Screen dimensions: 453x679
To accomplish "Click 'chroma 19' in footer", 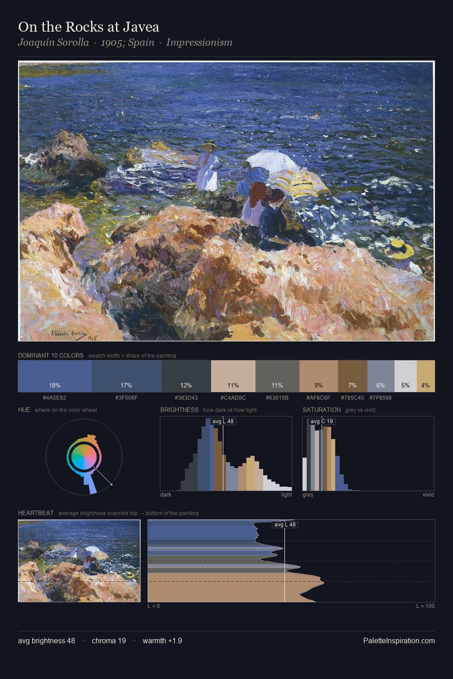I will (x=109, y=641).
